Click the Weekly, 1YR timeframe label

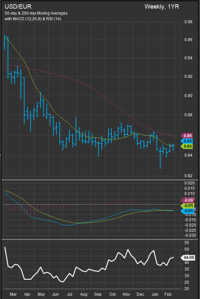pyautogui.click(x=162, y=7)
